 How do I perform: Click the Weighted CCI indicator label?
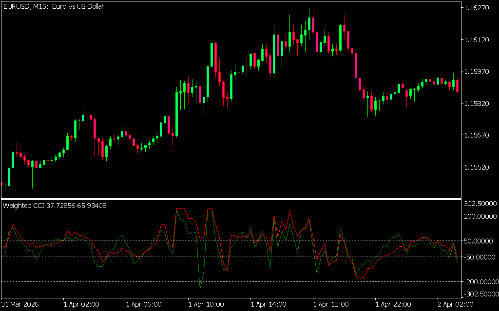click(x=55, y=206)
